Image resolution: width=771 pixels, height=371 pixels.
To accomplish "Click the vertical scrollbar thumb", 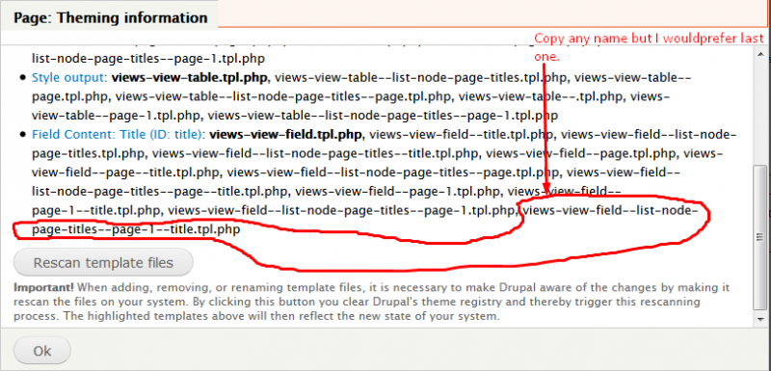I will point(759,237).
